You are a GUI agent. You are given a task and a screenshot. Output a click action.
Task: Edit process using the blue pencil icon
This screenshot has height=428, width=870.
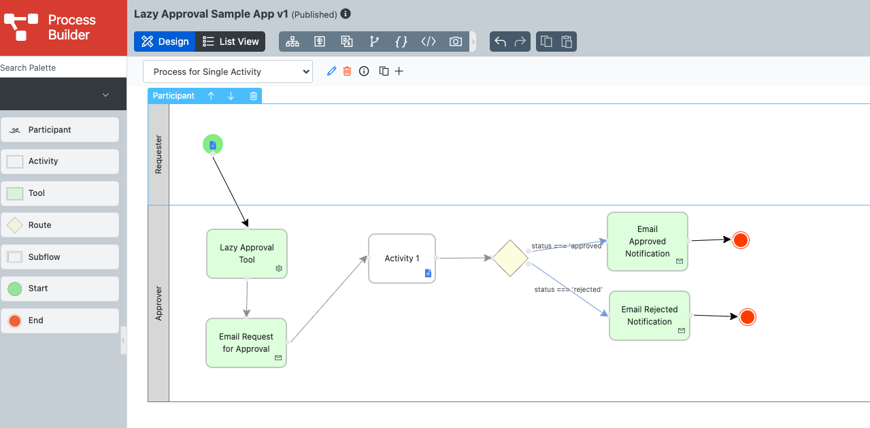[x=332, y=71]
